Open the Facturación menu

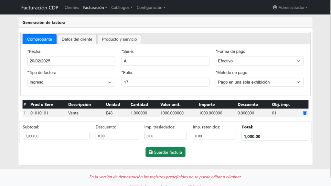(x=95, y=7)
